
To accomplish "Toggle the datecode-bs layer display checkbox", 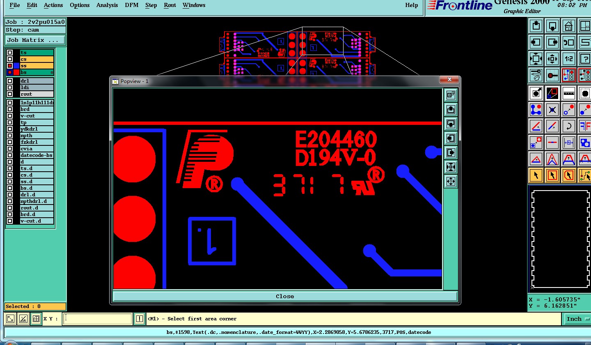I will pyautogui.click(x=10, y=155).
